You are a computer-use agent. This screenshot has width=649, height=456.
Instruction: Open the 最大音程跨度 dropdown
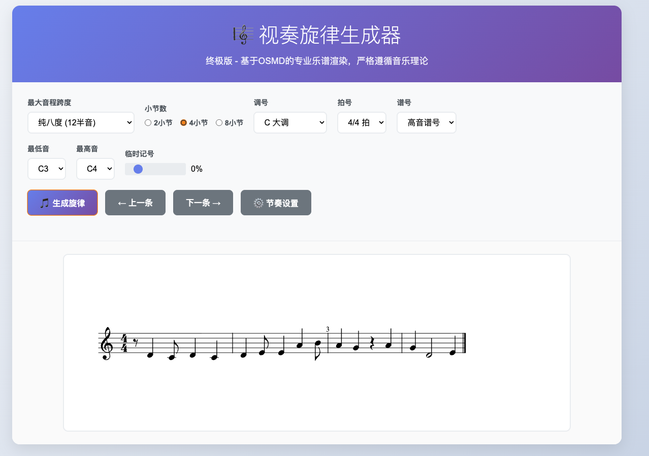pyautogui.click(x=81, y=122)
